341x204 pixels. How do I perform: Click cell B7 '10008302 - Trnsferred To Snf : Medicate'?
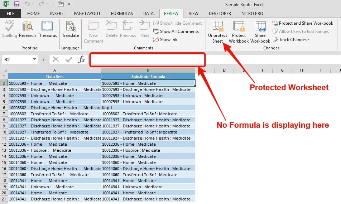[x=148, y=114]
